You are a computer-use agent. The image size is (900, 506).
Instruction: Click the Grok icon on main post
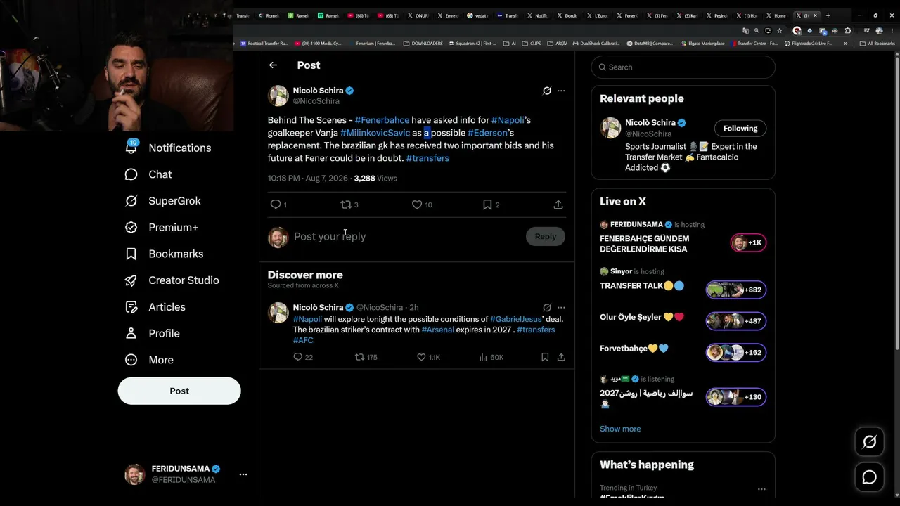point(547,91)
